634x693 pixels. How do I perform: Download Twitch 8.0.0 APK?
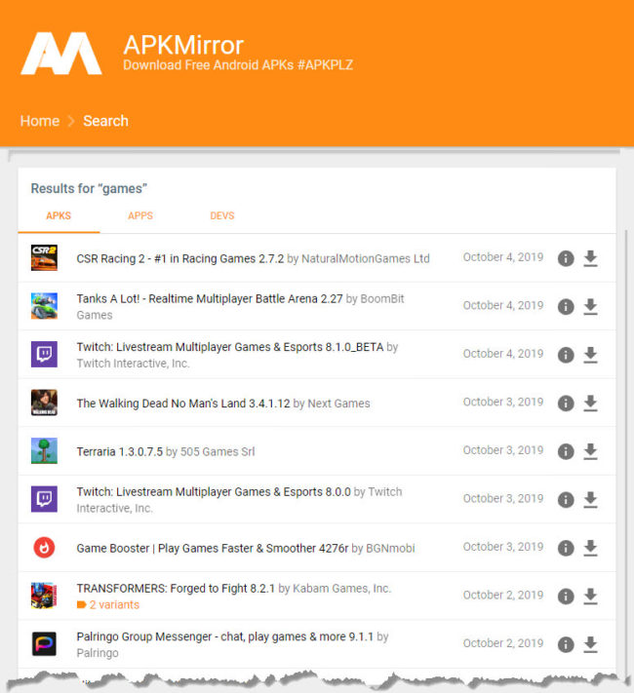590,500
